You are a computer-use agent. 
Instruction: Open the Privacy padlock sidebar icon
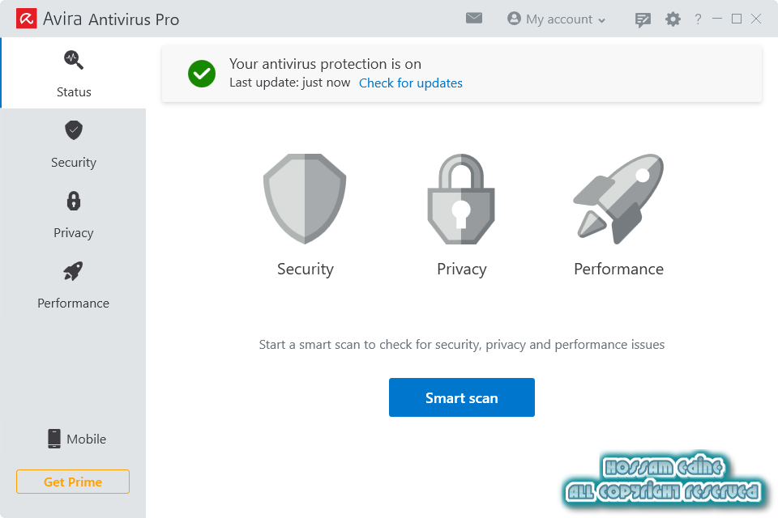point(74,201)
